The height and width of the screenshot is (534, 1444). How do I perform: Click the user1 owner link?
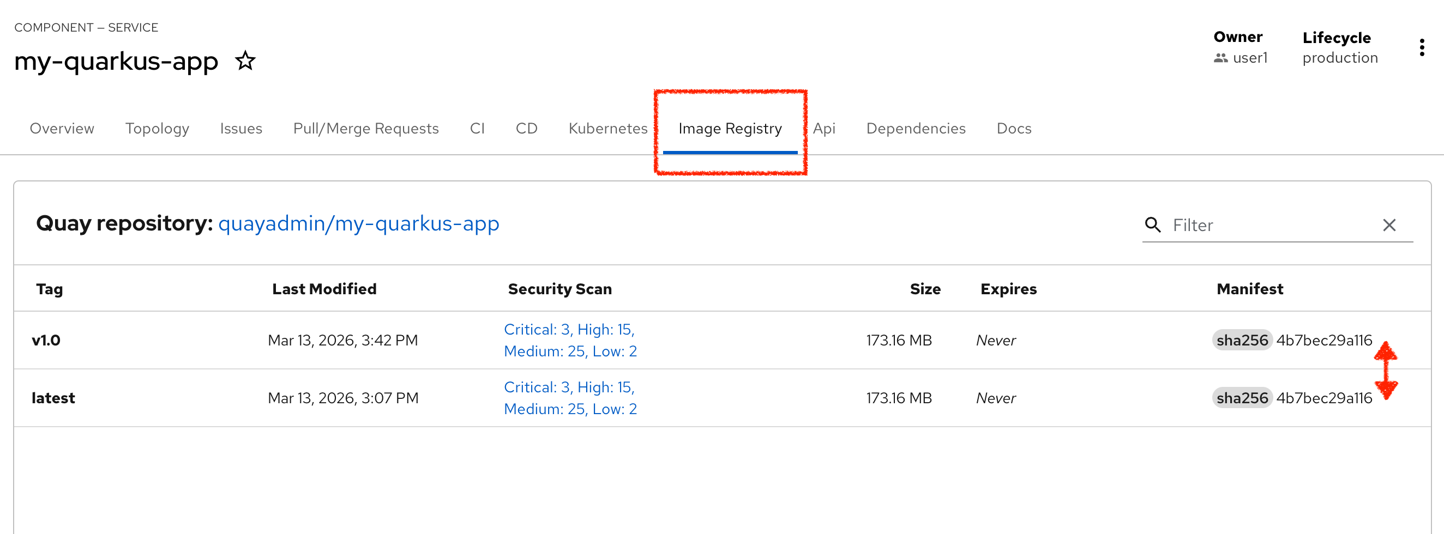tap(1249, 58)
